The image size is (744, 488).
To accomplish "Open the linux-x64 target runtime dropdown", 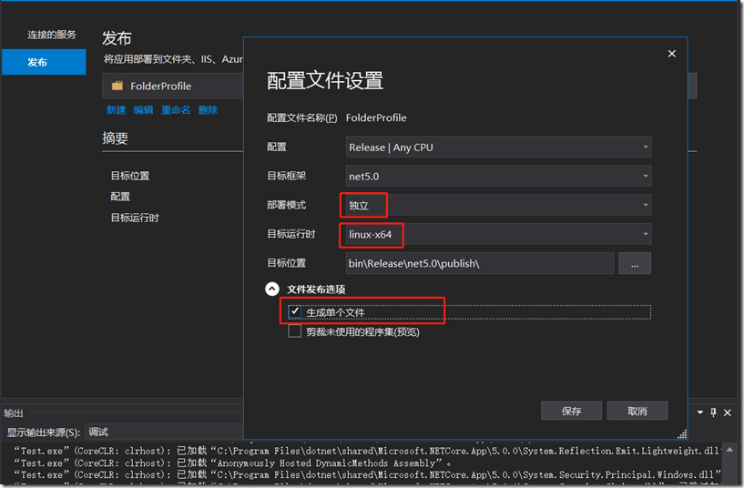I will pos(498,234).
